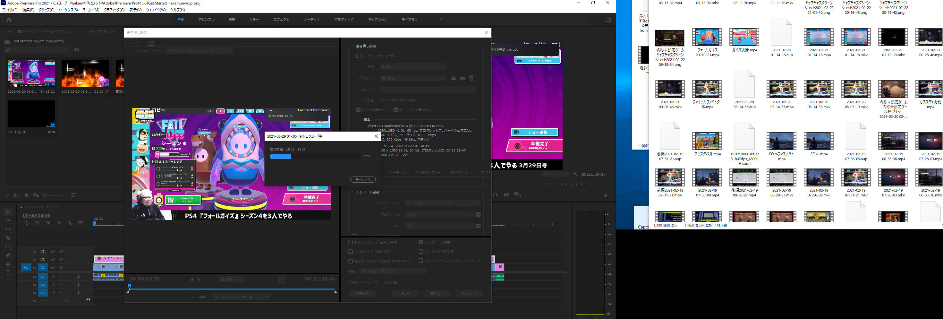This screenshot has height=319, width=943.
Task: Switch to the 出力 tab in export dialog
Action: (150, 42)
